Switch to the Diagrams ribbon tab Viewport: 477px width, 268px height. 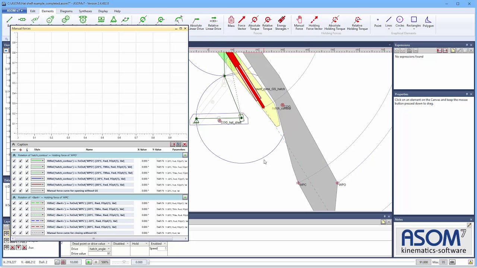point(66,11)
